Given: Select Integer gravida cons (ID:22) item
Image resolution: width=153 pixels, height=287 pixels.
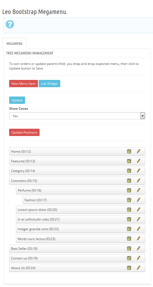Looking at the screenshot, I should 80,229.
